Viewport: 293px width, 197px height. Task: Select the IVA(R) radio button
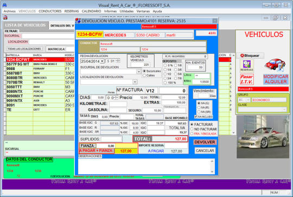click(x=199, y=107)
